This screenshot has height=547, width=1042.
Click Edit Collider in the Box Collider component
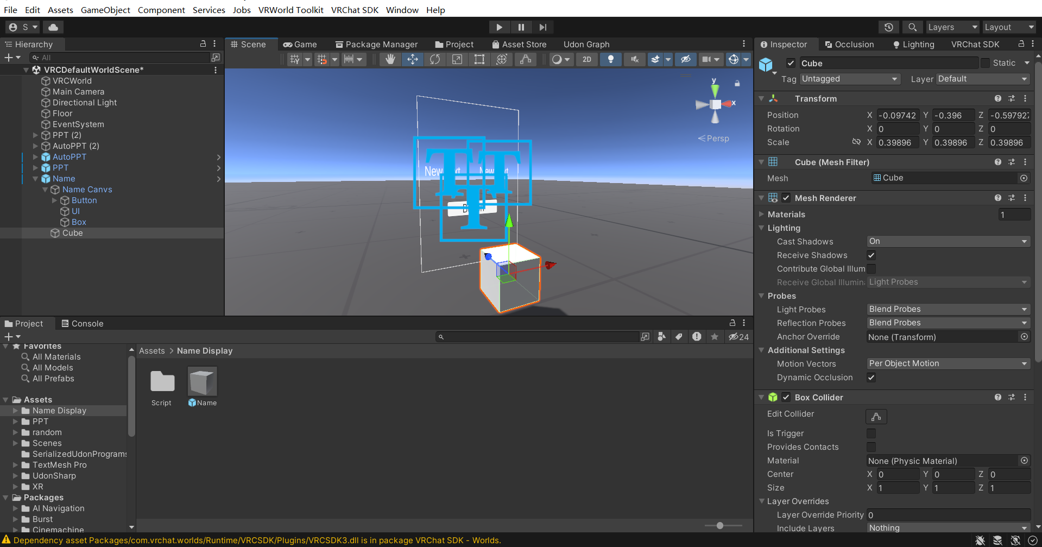[x=876, y=417]
